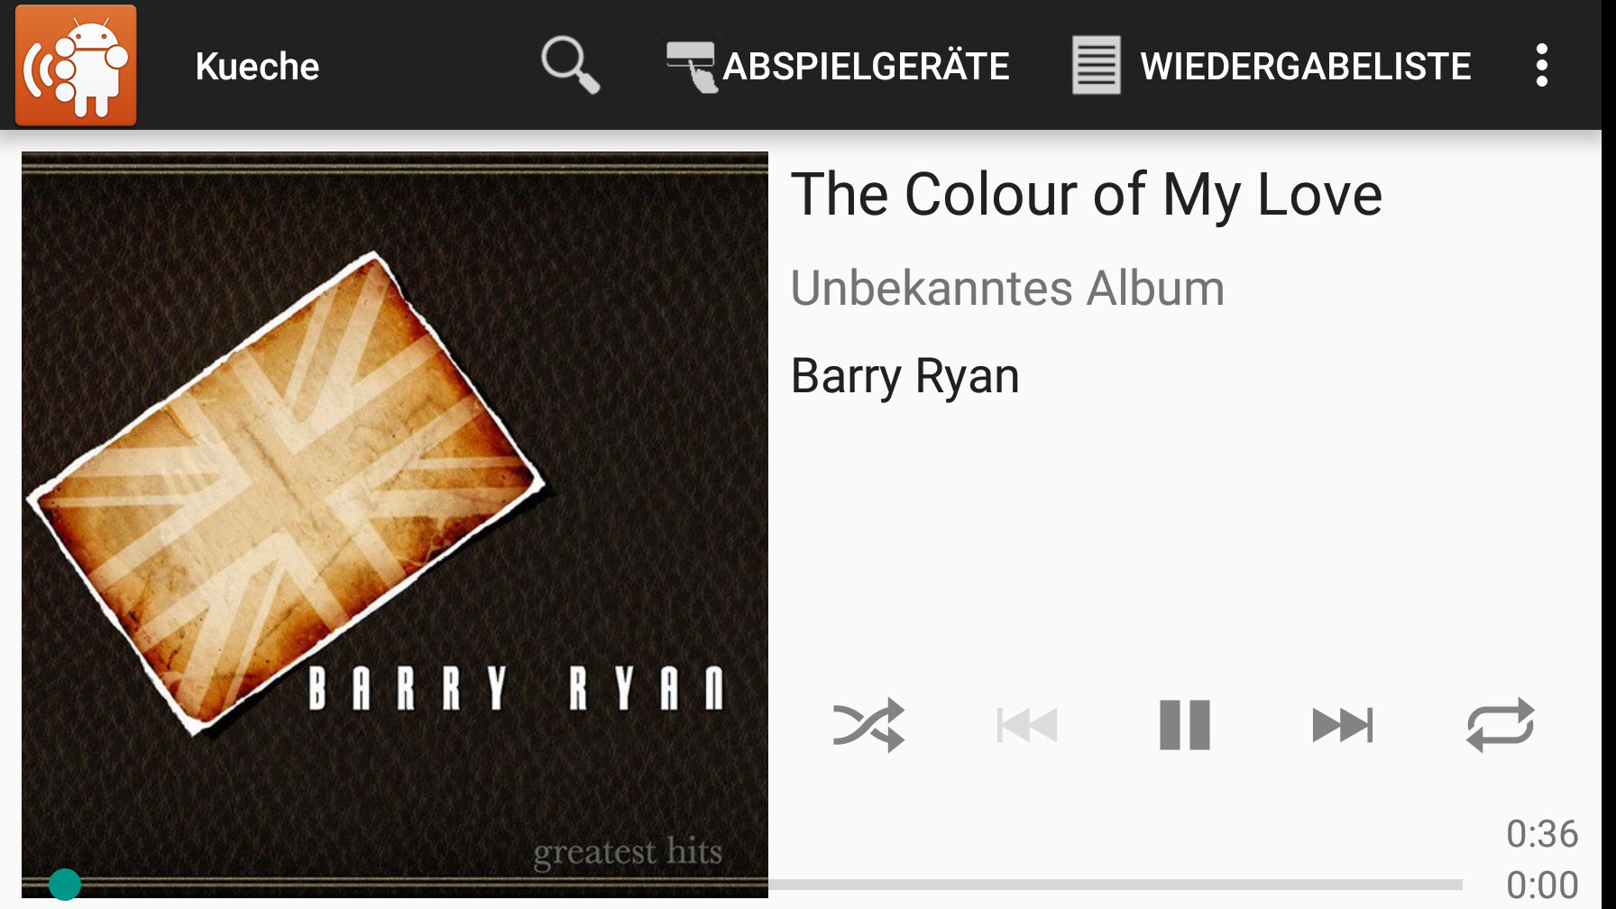Viewport: 1616px width, 909px height.
Task: Go back to previous track
Action: (1027, 725)
